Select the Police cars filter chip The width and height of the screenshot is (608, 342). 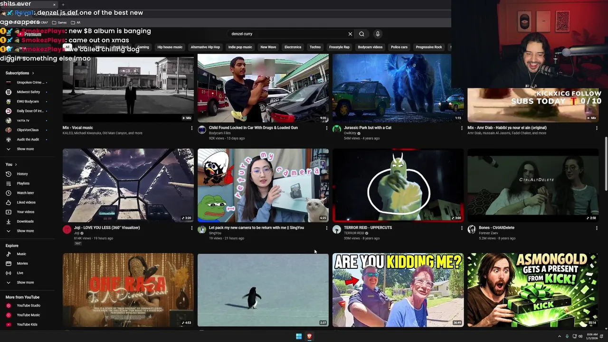pos(399,47)
